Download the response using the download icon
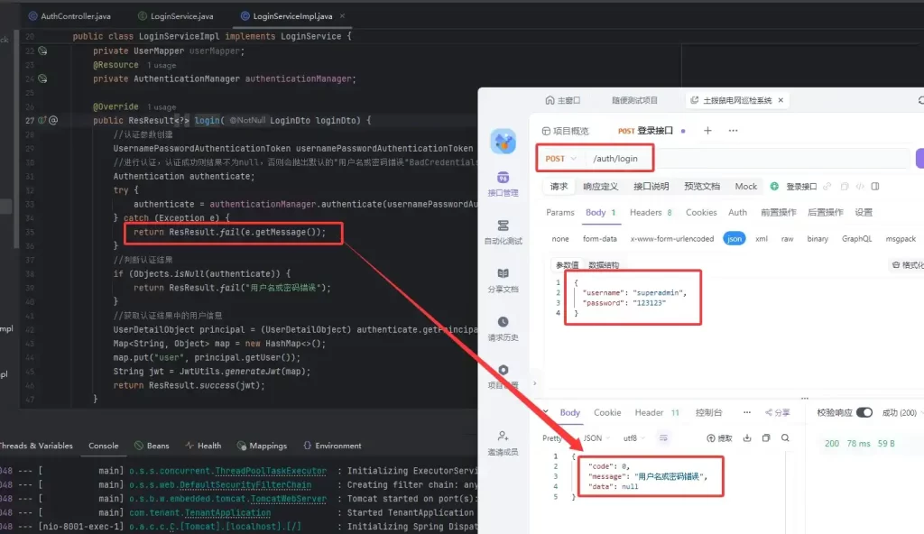The height and width of the screenshot is (534, 924). click(x=747, y=437)
